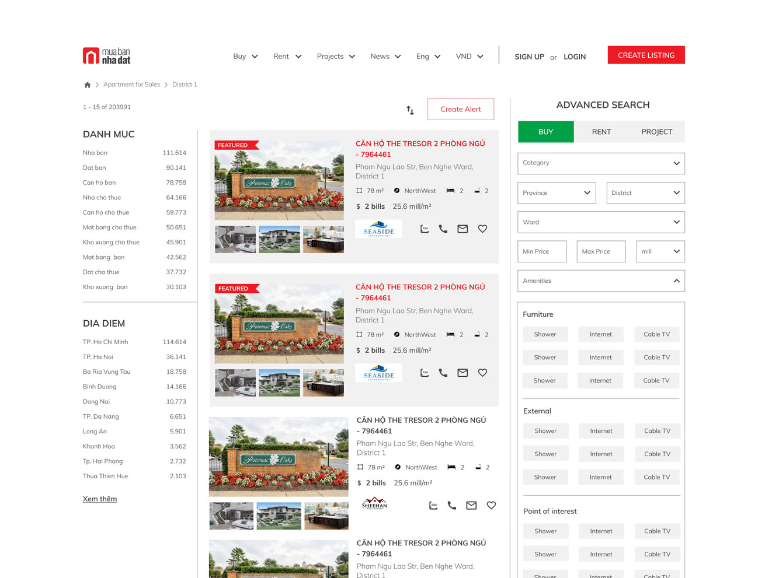Click envelope icon on second featured listing
The width and height of the screenshot is (765, 578).
(463, 373)
